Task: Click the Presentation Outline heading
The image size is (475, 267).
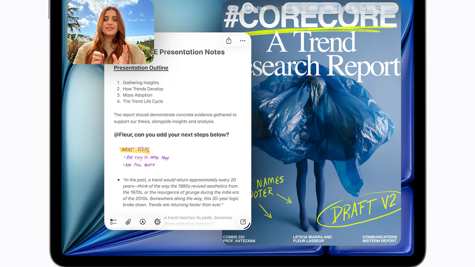Action: tap(141, 68)
